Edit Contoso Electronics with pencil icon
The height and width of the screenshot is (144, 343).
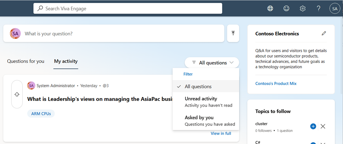pyautogui.click(x=324, y=33)
